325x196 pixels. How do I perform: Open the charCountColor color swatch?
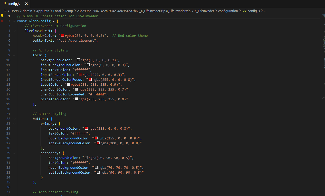[76, 89]
